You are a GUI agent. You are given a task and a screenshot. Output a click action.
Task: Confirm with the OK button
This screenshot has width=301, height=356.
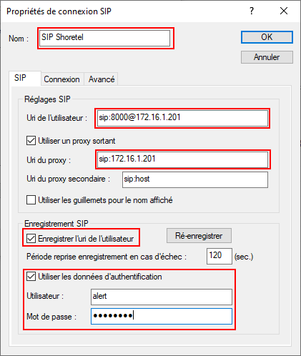click(267, 37)
